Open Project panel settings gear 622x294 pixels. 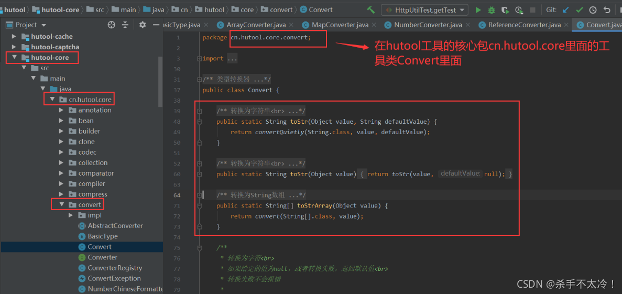coord(143,25)
